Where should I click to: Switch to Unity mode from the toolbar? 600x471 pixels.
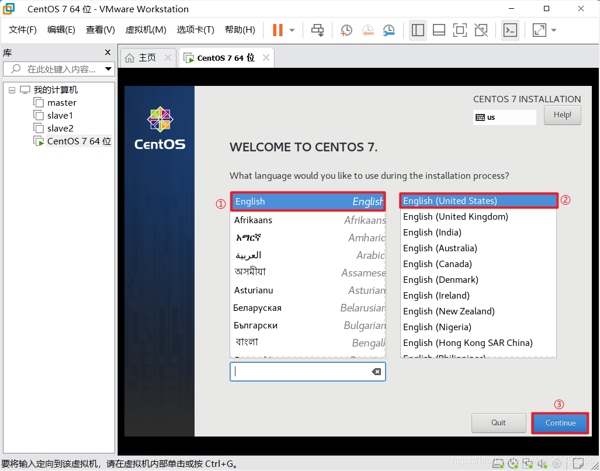[x=481, y=30]
